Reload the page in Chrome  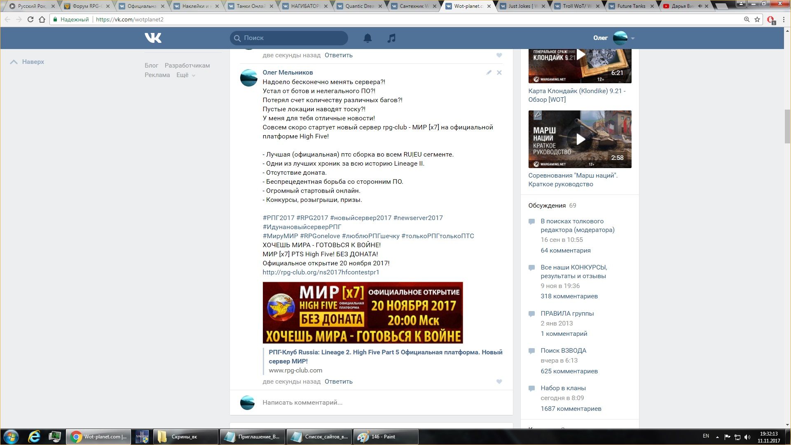(x=30, y=19)
